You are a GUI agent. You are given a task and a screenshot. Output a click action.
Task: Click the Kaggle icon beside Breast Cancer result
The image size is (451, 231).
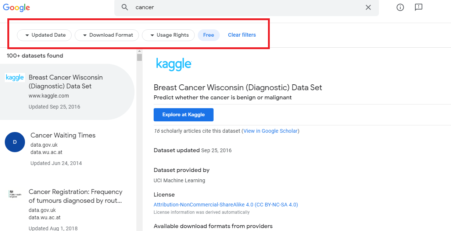pyautogui.click(x=15, y=78)
